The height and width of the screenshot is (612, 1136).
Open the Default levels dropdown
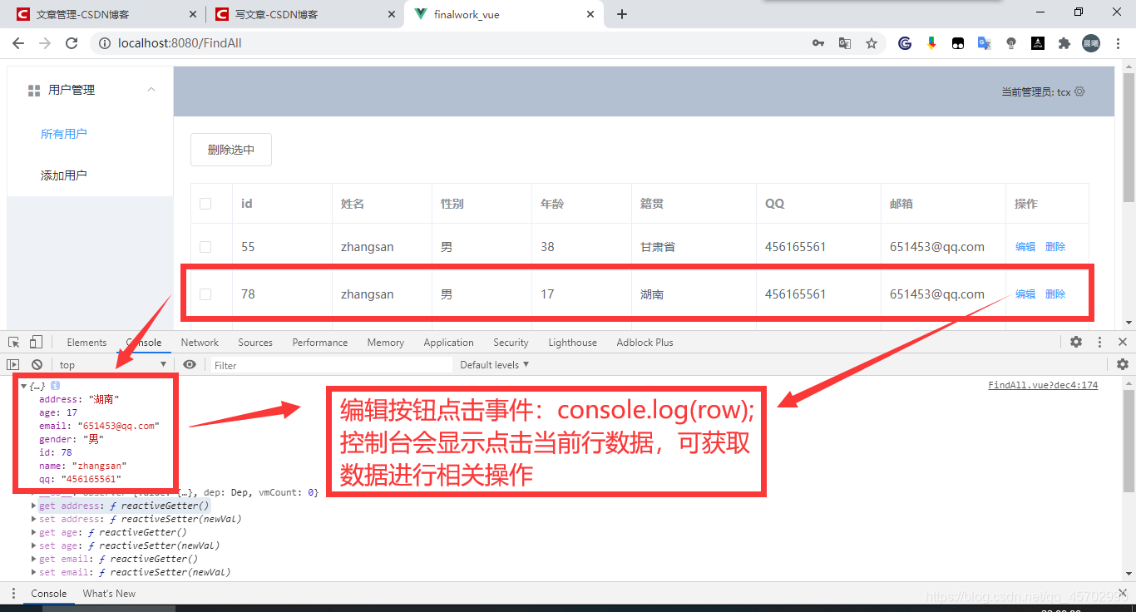tap(493, 364)
